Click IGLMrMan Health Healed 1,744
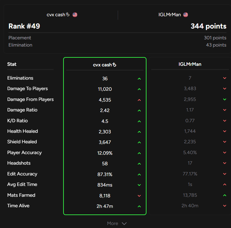Image resolution: width=231 pixels, height=228 pixels. (190, 131)
